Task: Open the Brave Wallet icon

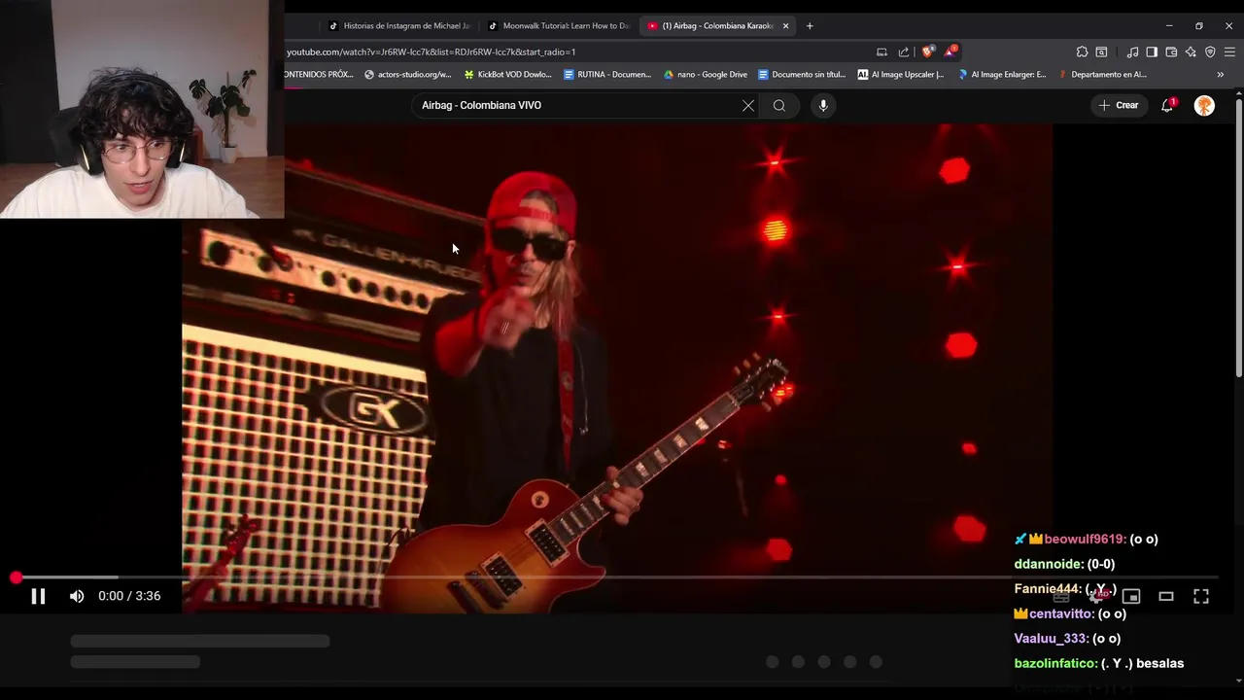Action: [1171, 52]
